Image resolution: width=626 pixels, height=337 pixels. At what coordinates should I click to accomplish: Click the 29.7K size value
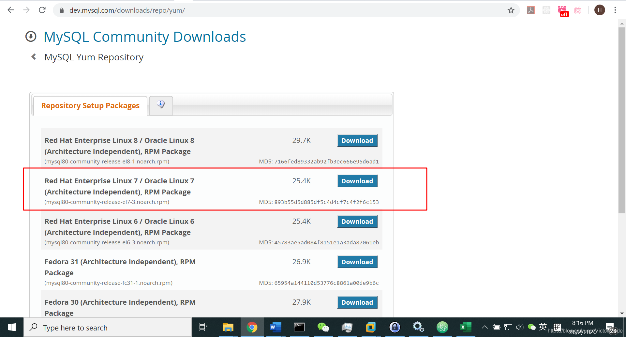click(x=302, y=141)
